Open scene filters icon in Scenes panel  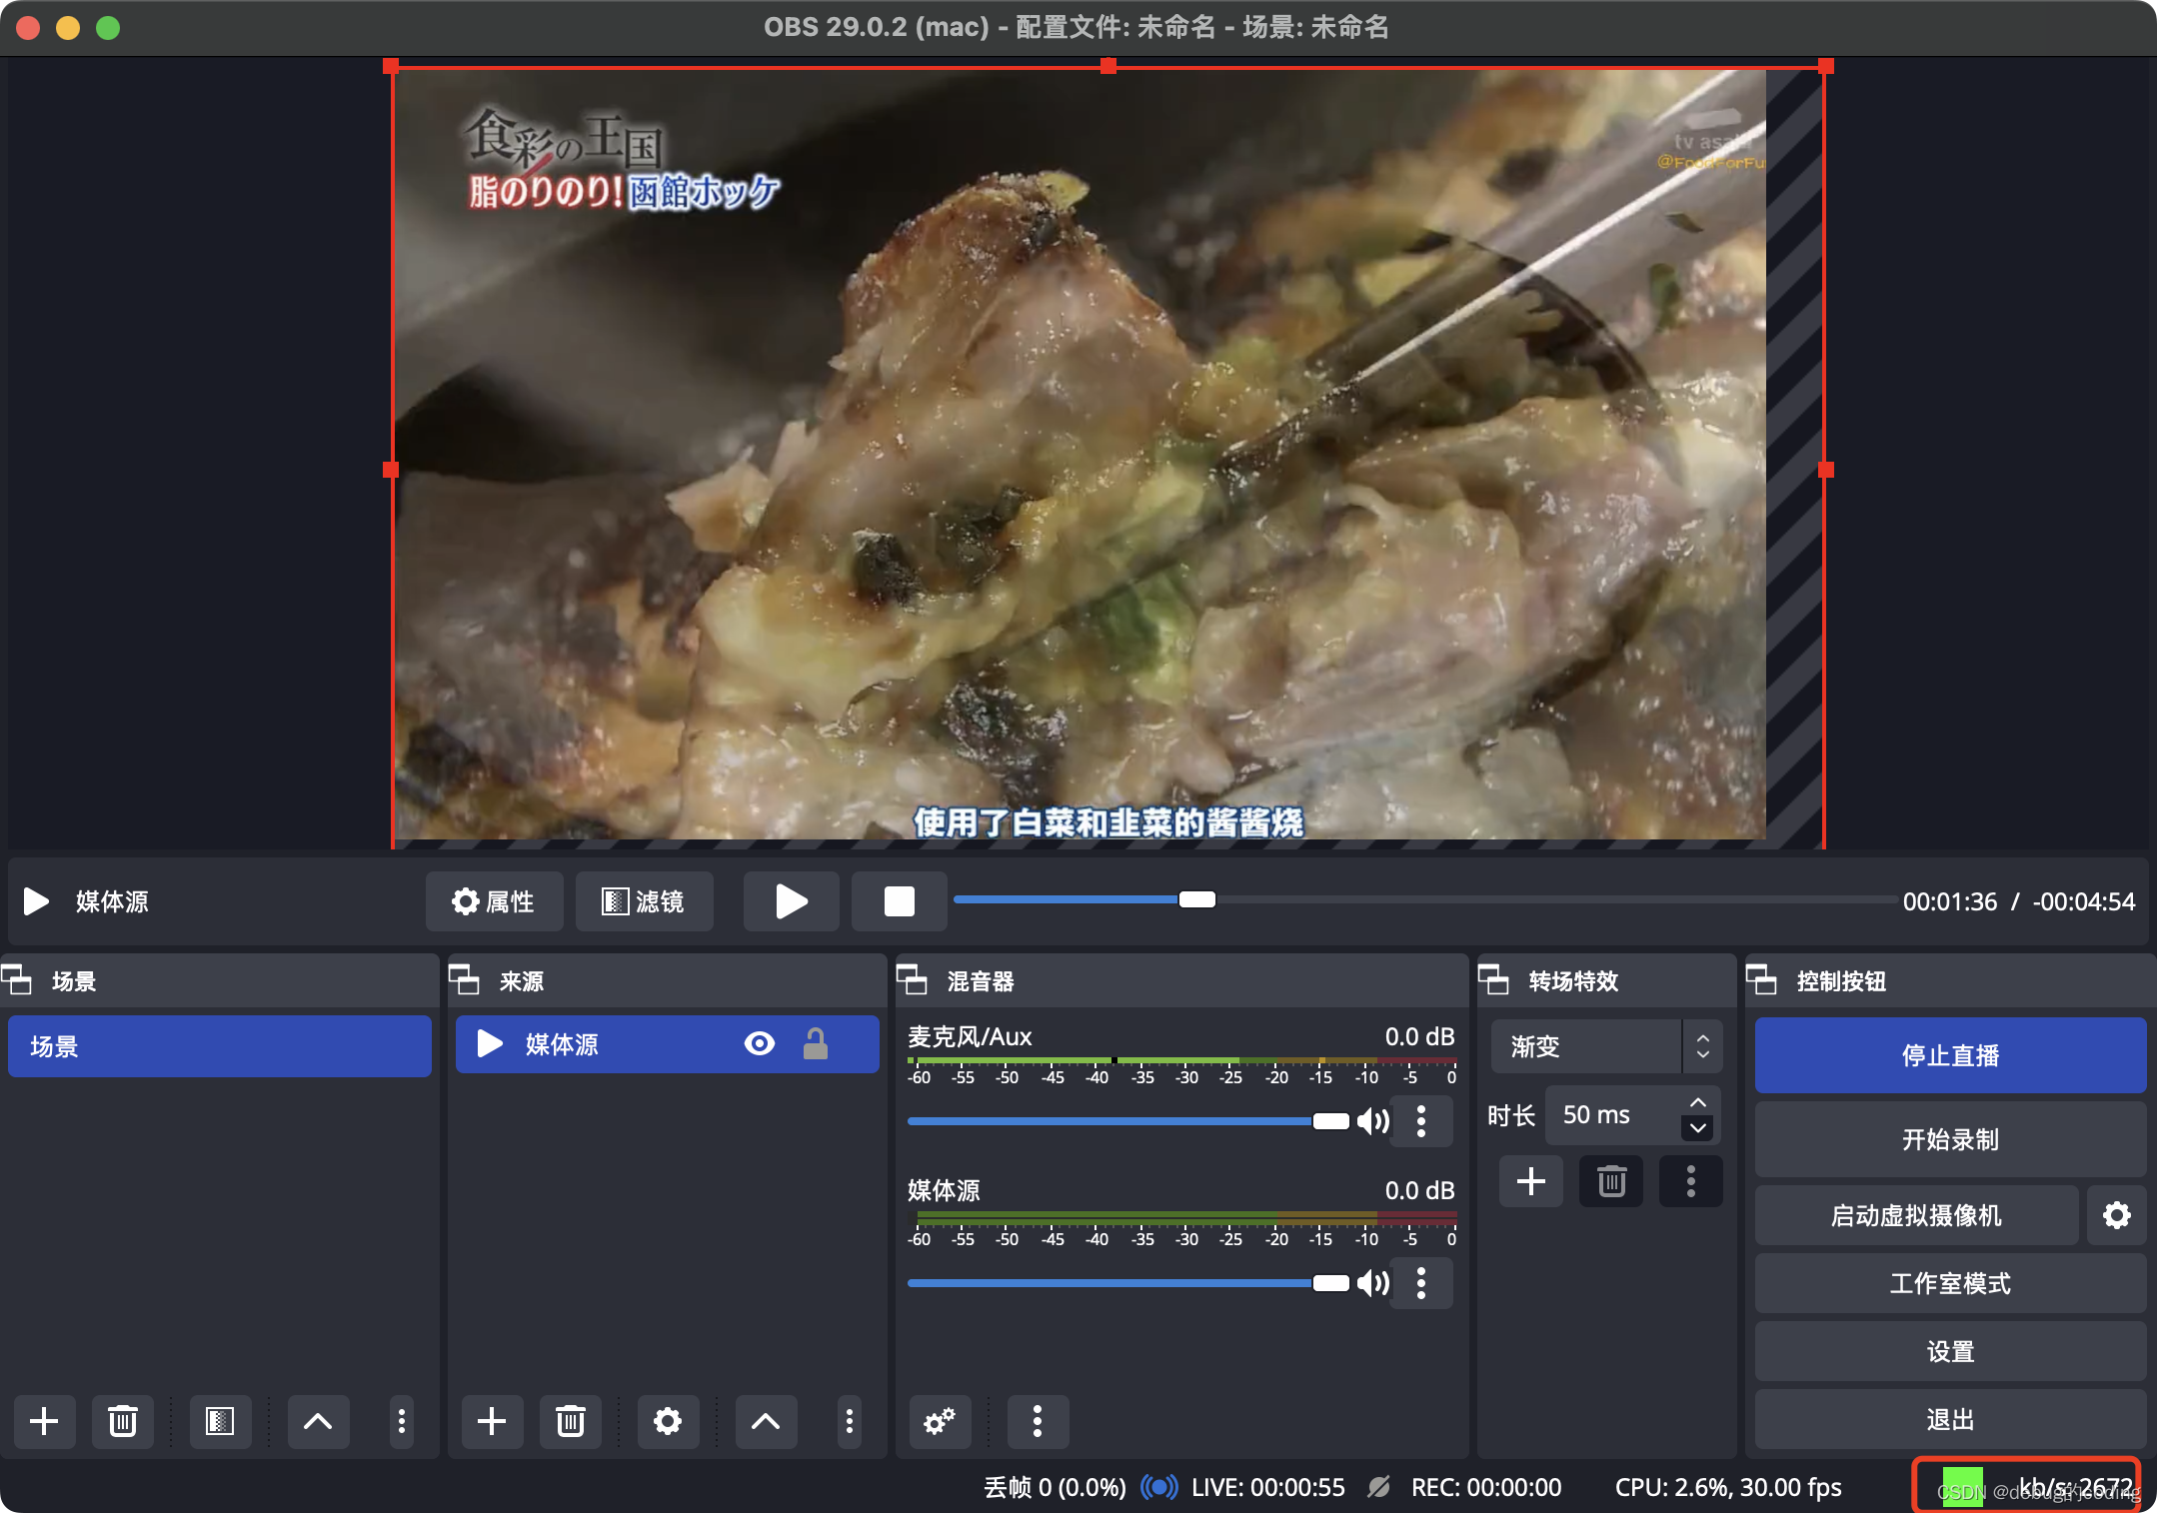point(220,1420)
